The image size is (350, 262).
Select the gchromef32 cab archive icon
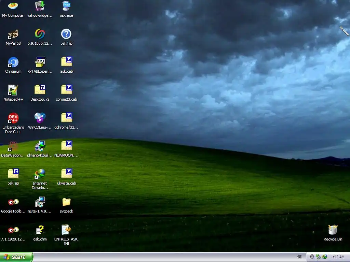click(66, 118)
